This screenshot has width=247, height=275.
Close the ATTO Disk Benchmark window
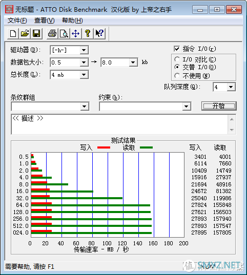(234, 9)
